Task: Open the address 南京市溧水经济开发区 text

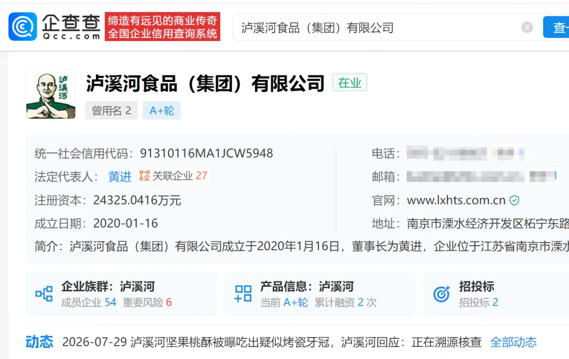Action: pos(488,224)
